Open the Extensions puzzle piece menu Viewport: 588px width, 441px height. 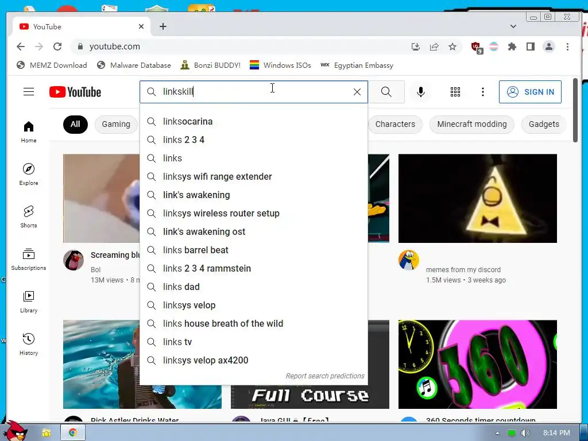pos(512,47)
